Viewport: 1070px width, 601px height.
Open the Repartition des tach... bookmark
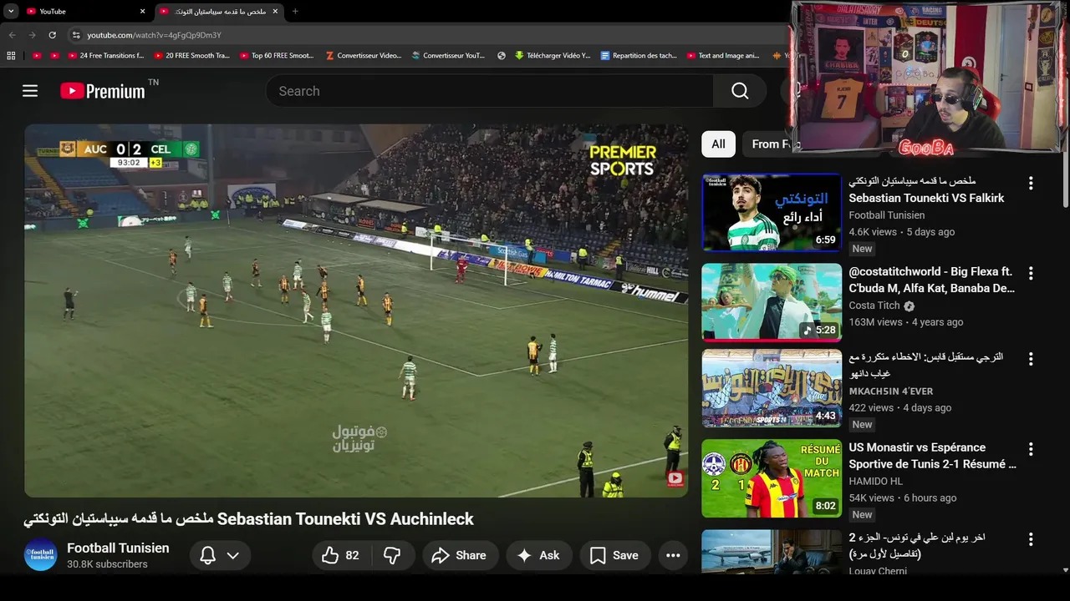coord(639,56)
